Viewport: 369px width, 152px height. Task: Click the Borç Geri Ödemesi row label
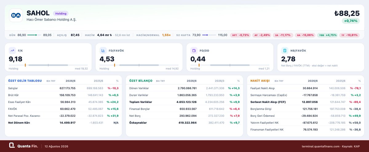click(x=263, y=116)
